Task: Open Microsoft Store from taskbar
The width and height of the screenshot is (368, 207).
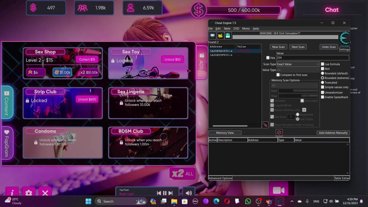Action: 184,201
